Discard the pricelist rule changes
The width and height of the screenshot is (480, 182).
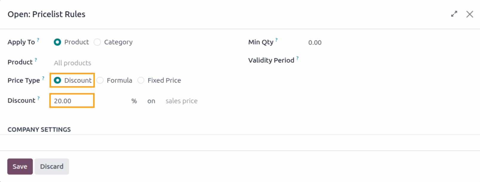point(52,166)
